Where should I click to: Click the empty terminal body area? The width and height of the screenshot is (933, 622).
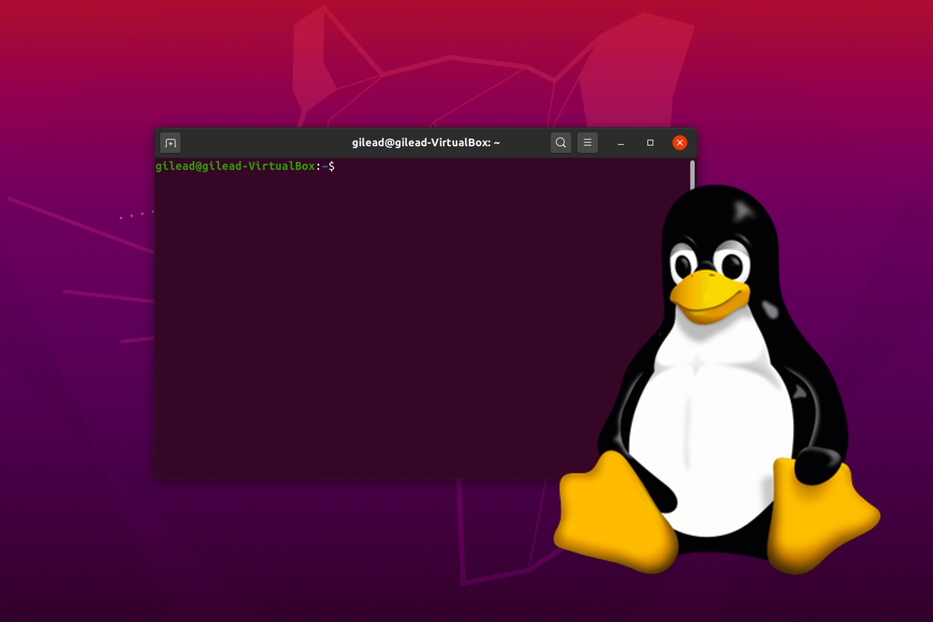pos(373,323)
